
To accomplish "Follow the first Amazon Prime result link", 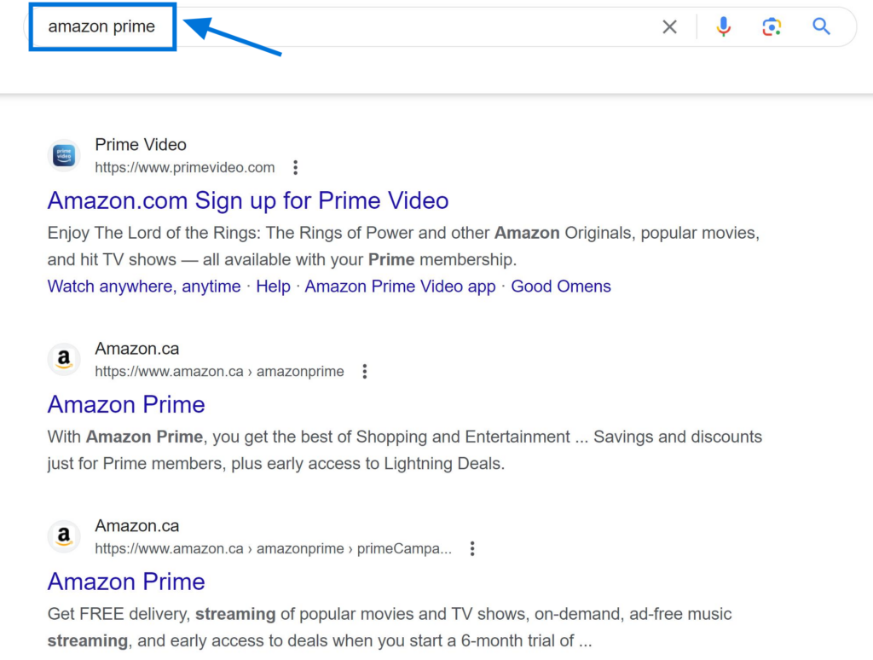I will tap(125, 404).
